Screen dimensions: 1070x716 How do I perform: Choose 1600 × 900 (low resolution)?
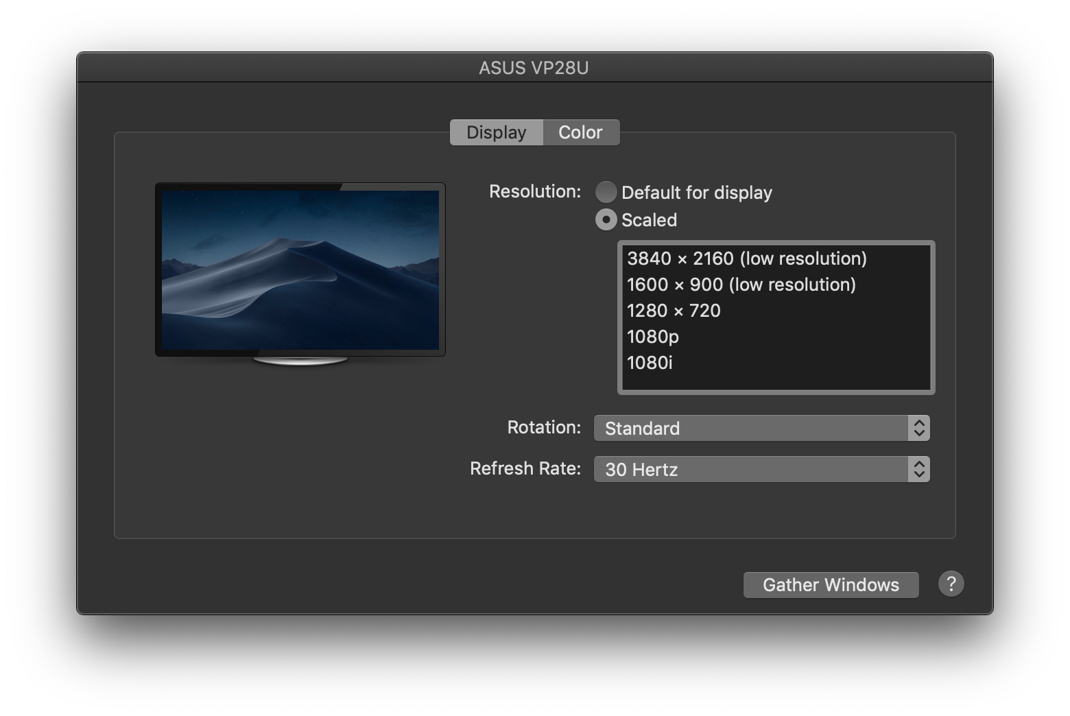click(x=776, y=285)
